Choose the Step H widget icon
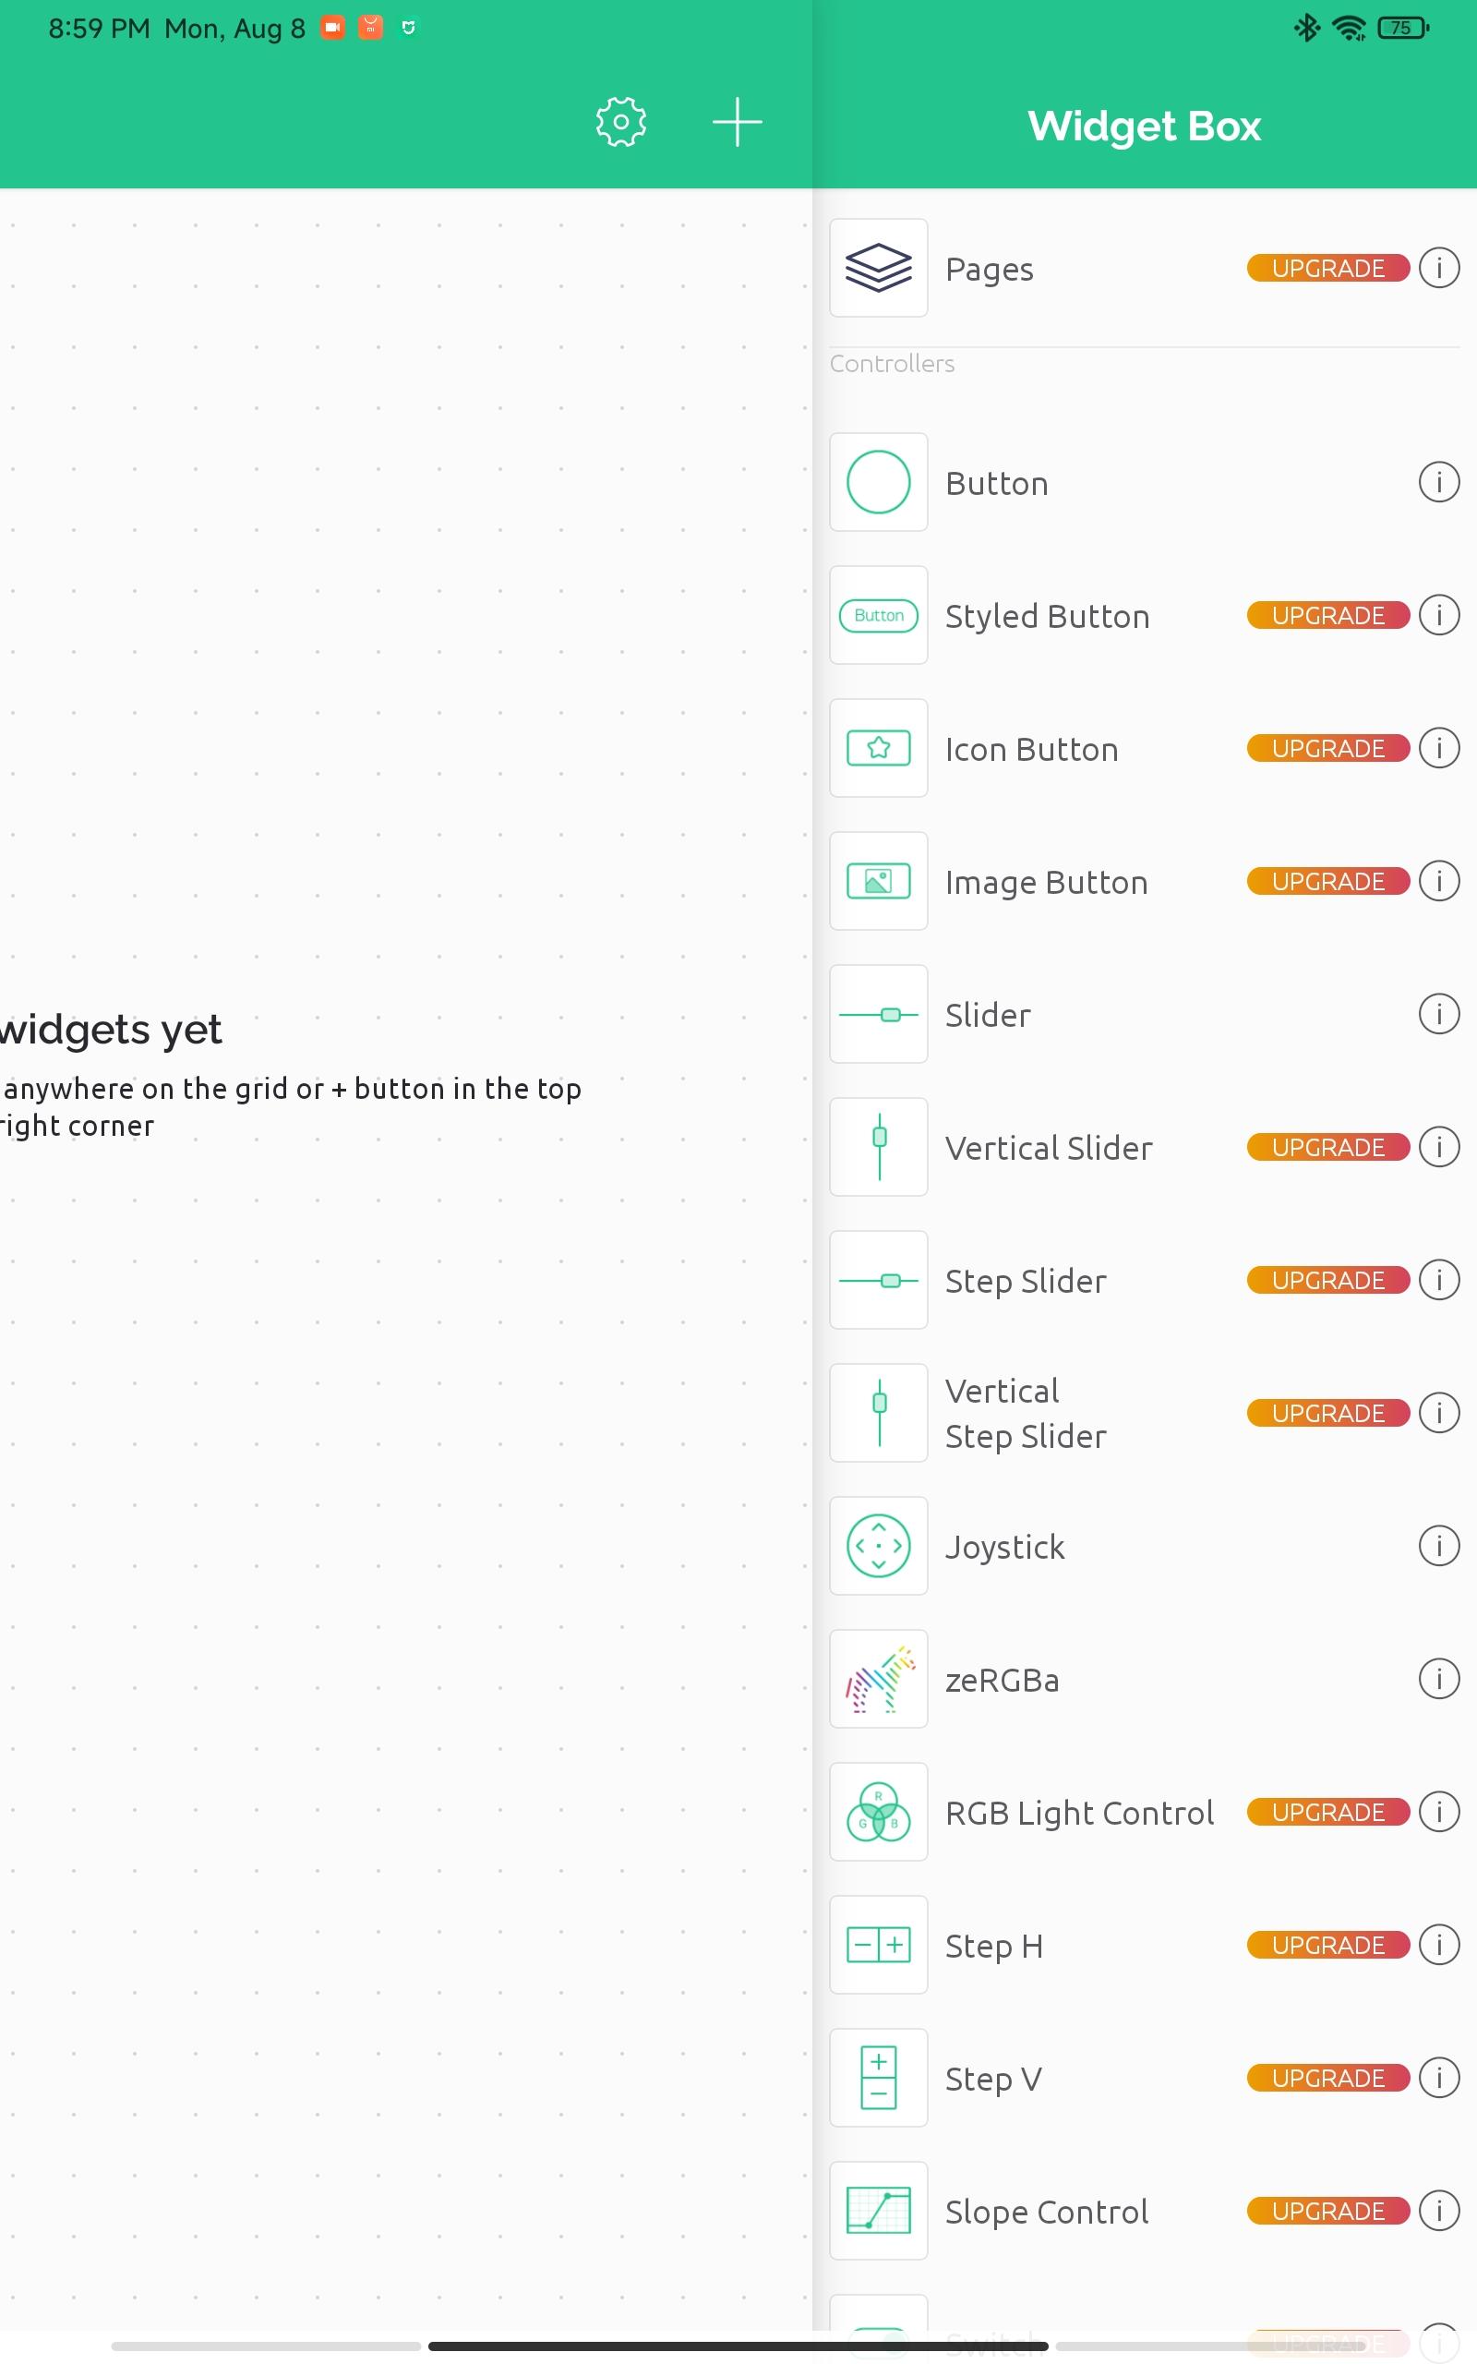The height and width of the screenshot is (2364, 1477). [878, 1944]
